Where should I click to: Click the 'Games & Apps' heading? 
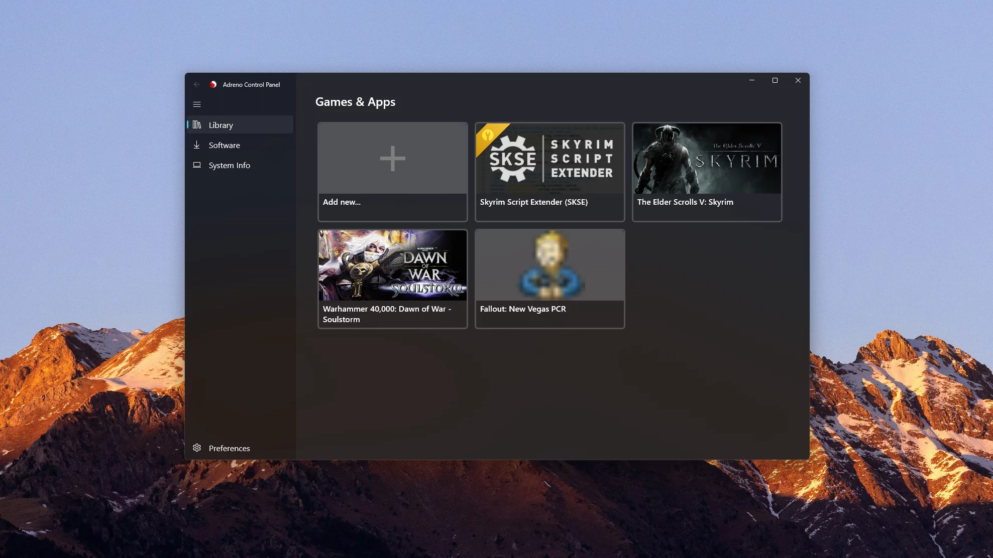coord(355,102)
